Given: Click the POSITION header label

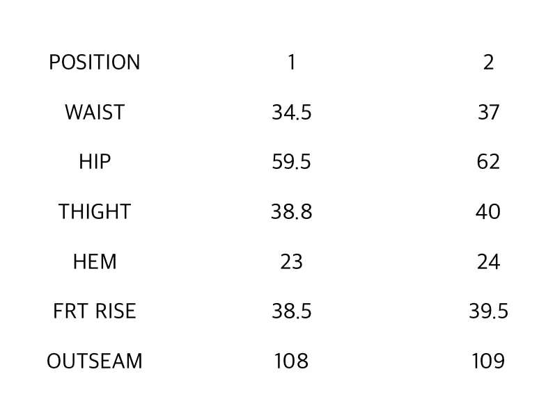Looking at the screenshot, I should click(95, 63).
